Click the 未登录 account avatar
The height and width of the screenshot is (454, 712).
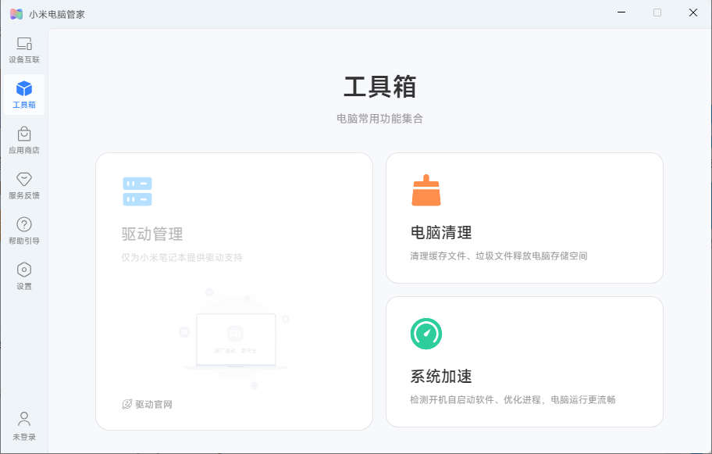coord(24,419)
